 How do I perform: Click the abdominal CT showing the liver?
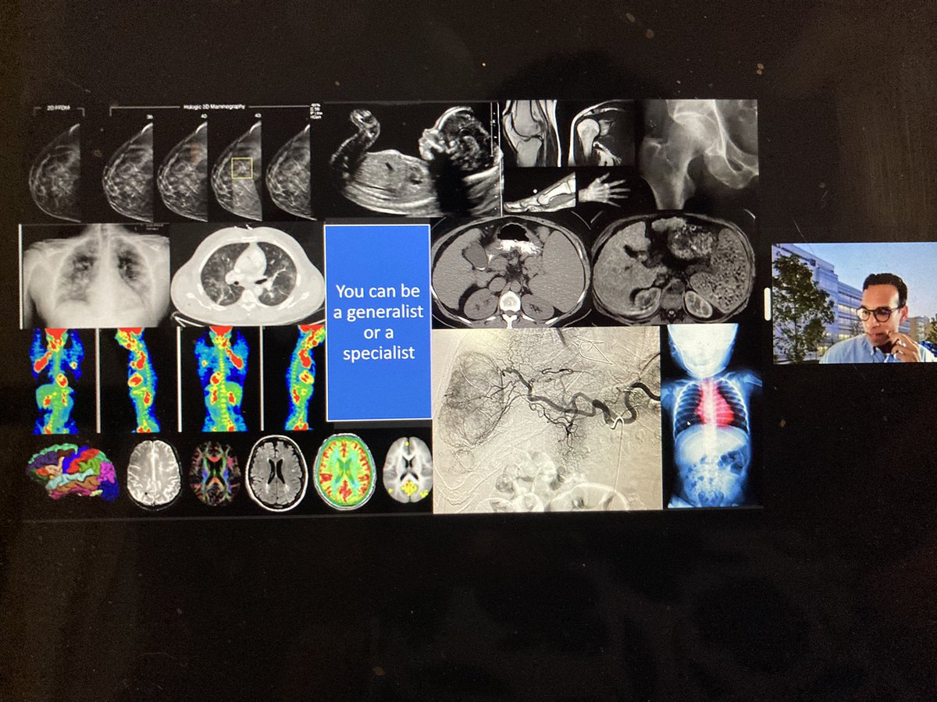(x=673, y=269)
